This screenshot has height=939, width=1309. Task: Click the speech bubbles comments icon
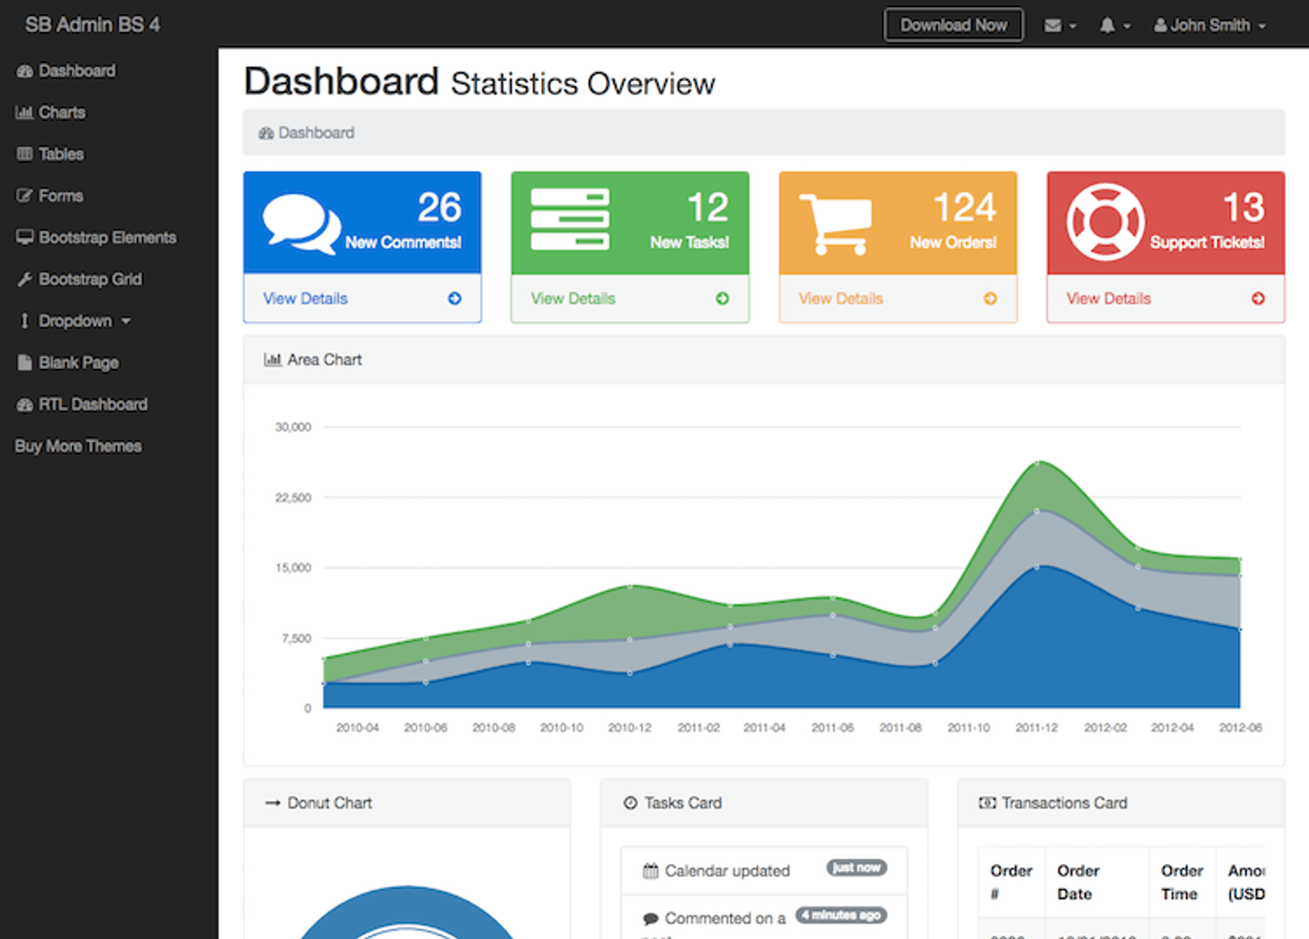pos(301,223)
